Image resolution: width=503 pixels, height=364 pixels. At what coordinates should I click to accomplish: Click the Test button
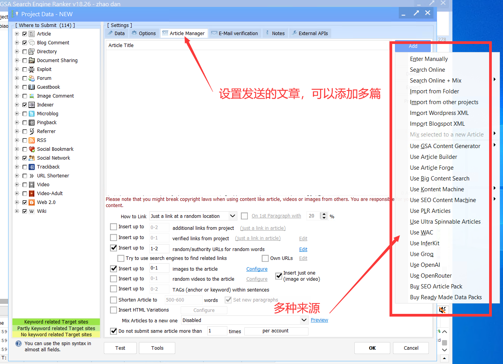point(120,348)
